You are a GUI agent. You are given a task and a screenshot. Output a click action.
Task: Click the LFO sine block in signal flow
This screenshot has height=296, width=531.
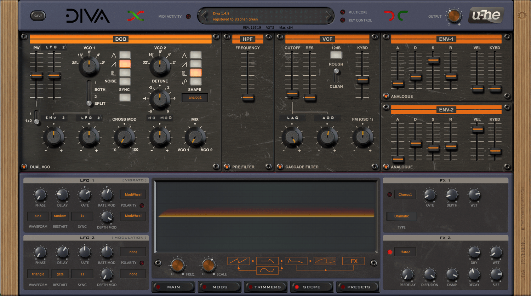(267, 270)
